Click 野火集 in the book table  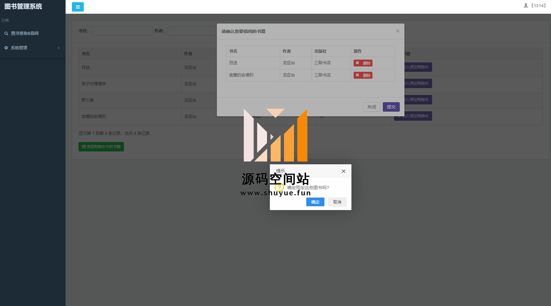click(x=88, y=100)
